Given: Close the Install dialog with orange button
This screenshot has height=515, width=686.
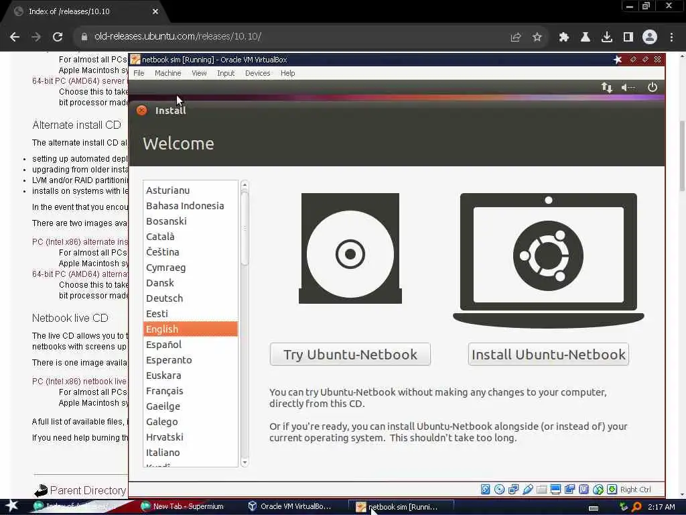Looking at the screenshot, I should coord(141,111).
